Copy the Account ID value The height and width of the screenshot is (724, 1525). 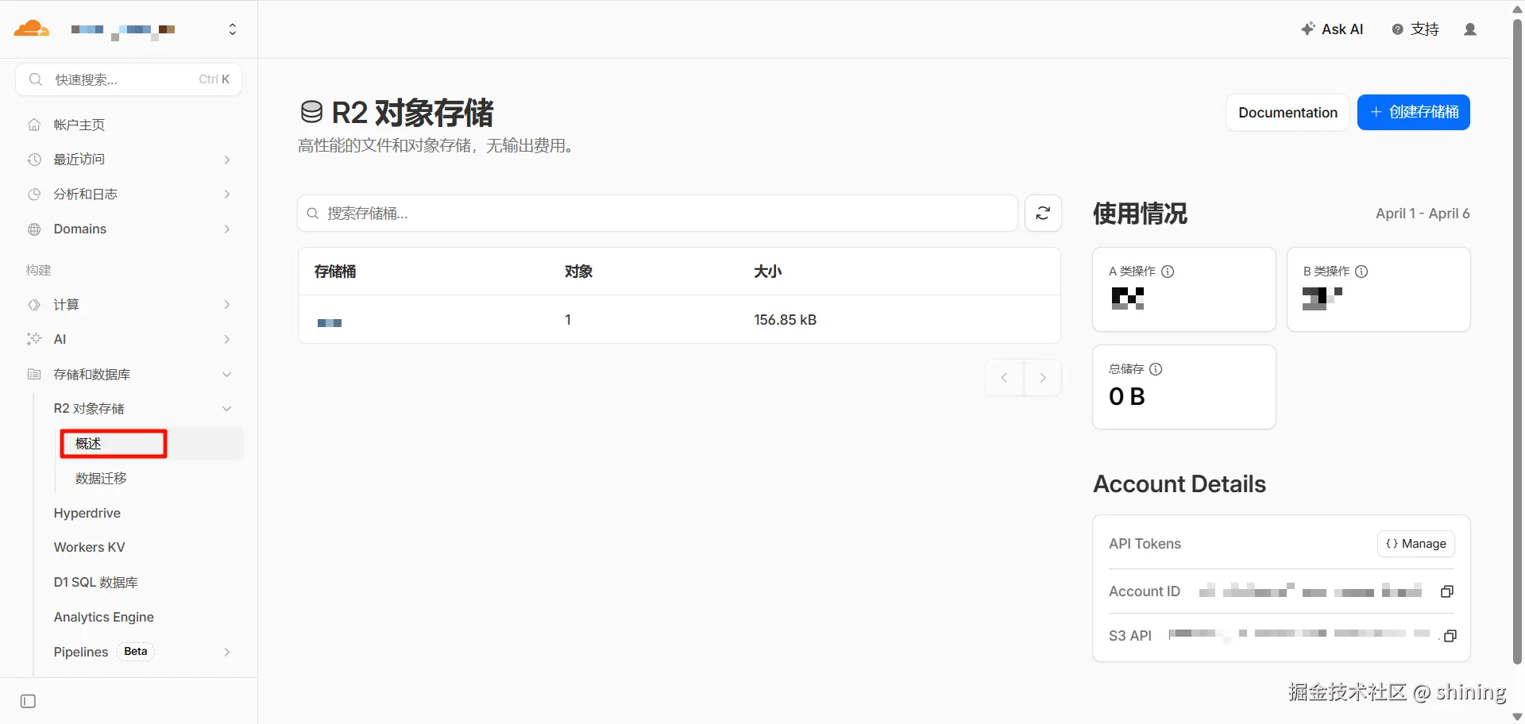1447,591
